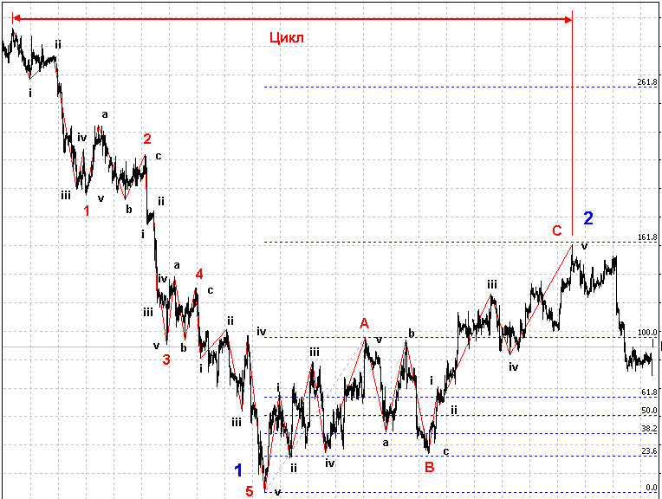Select the red wave A label
The width and height of the screenshot is (662, 499).
(x=365, y=323)
